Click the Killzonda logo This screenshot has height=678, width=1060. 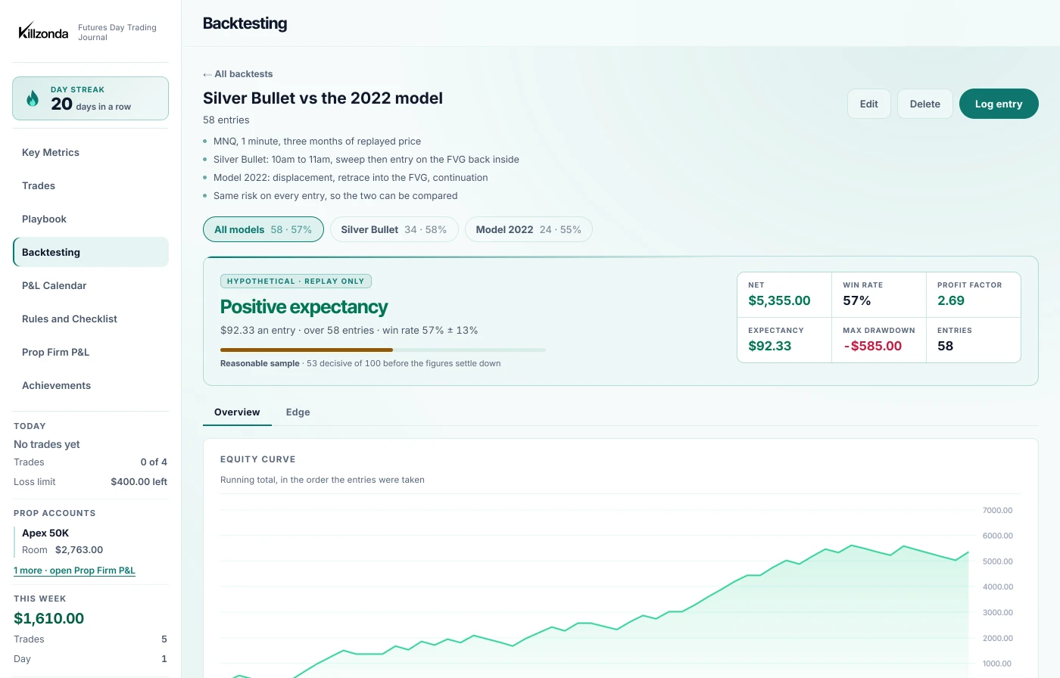(43, 32)
